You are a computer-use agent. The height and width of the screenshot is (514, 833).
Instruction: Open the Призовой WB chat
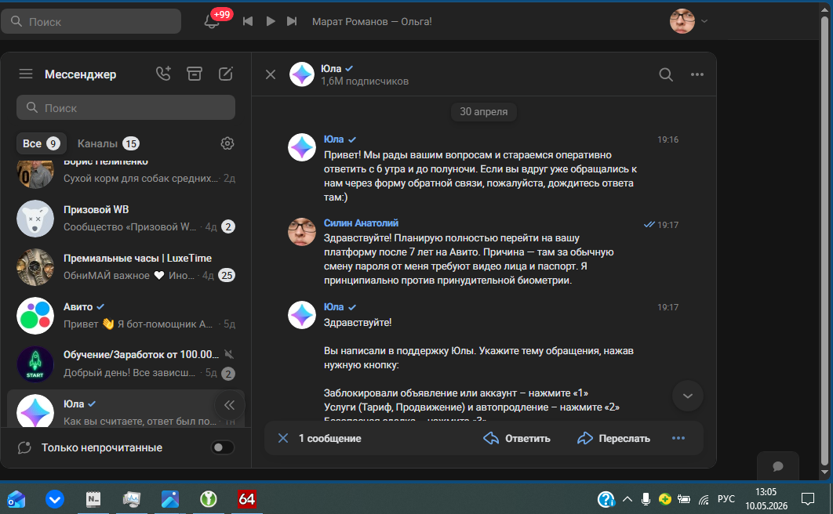click(x=126, y=218)
